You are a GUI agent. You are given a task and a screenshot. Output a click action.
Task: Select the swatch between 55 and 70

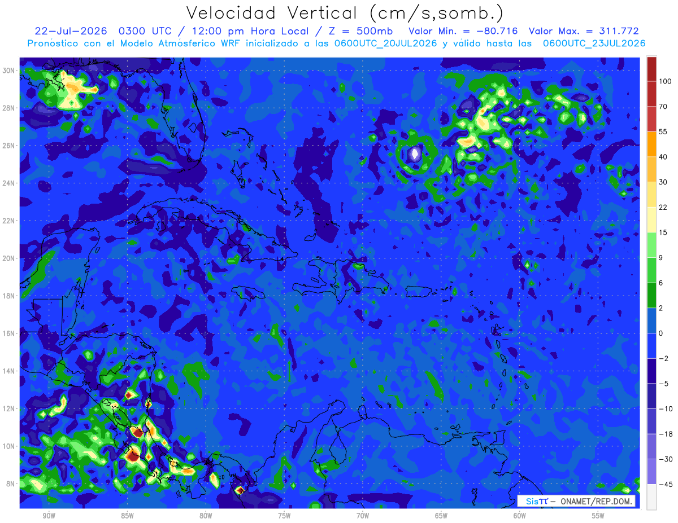(651, 118)
